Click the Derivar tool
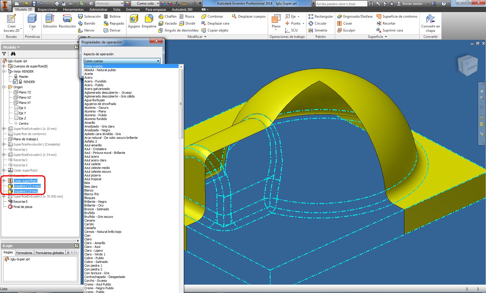This screenshot has width=486, height=293. click(x=112, y=30)
